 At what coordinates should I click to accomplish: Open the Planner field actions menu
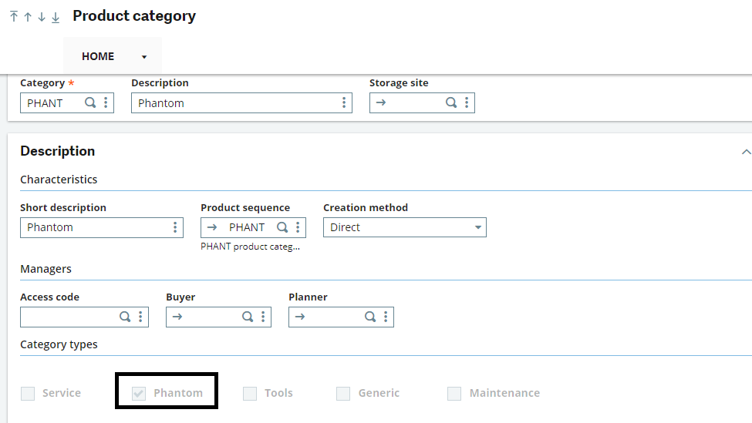(386, 317)
